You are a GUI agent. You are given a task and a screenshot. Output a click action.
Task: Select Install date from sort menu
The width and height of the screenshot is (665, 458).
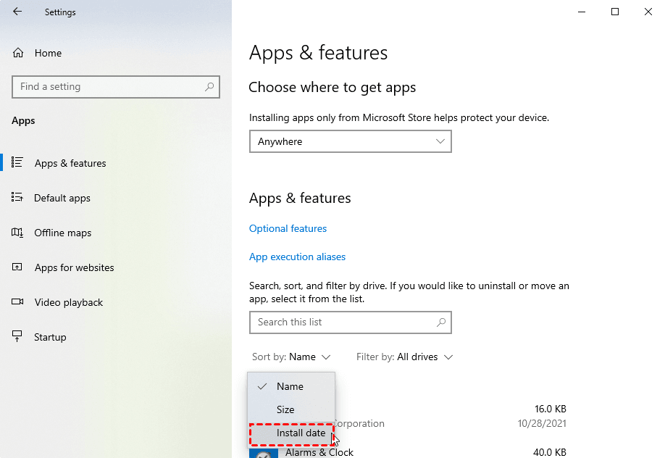click(301, 433)
